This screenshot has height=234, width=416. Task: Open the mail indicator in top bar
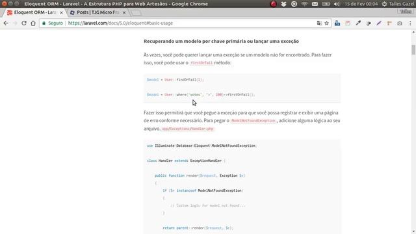tap(315, 4)
